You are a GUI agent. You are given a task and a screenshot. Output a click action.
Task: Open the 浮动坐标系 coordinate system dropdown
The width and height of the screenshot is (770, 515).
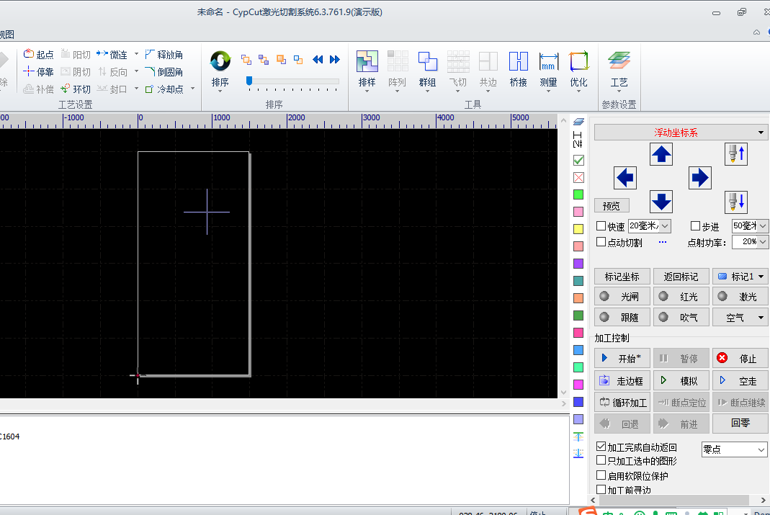coord(681,132)
